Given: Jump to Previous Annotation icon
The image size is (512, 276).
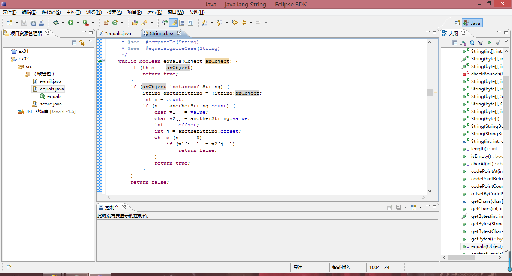Looking at the screenshot, I should click(220, 22).
